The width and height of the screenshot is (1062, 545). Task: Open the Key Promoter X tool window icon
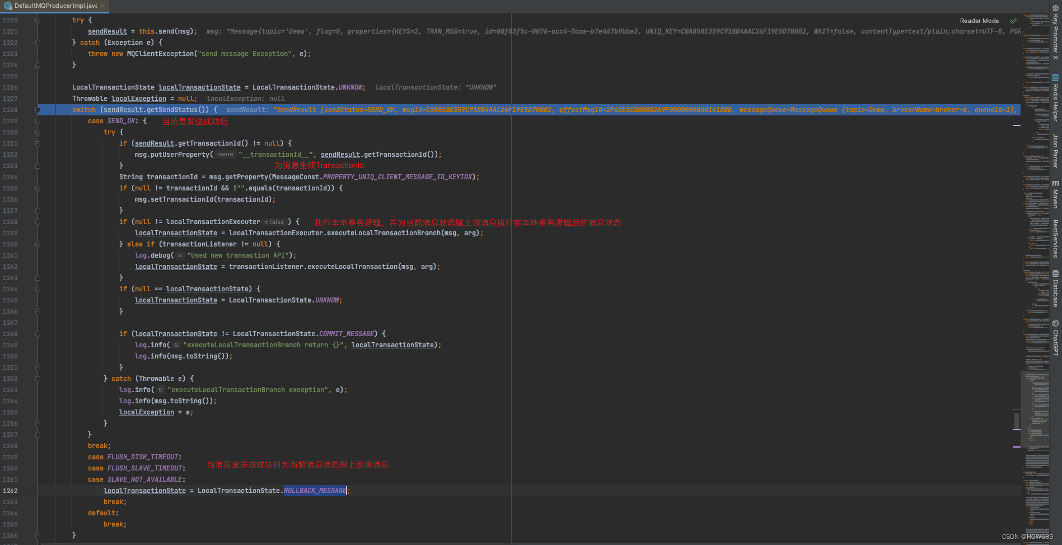point(1055,8)
